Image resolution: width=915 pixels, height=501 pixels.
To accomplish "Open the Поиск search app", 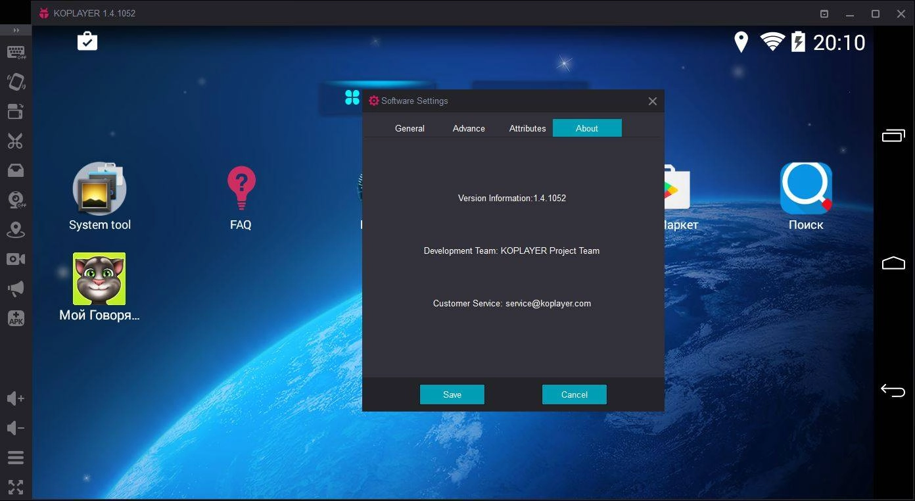I will [806, 197].
